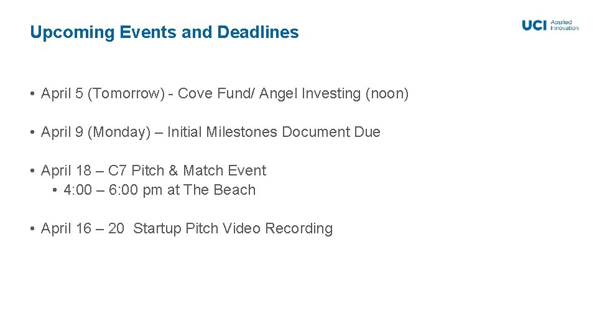This screenshot has width=597, height=336.
Task: Click the UCI logo
Action: [534, 25]
